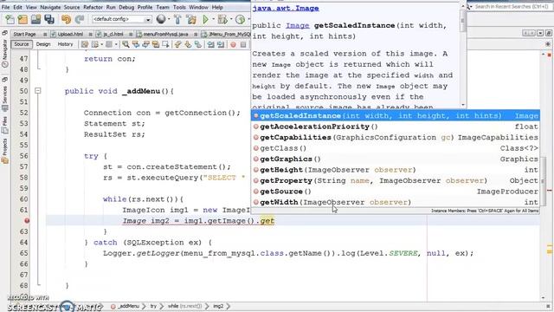Click the img2 breadcrumb
The height and width of the screenshot is (312, 554).
click(218, 306)
